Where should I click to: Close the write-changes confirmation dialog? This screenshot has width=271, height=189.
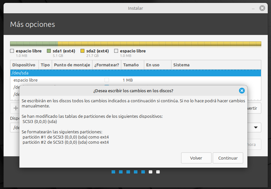242,91
